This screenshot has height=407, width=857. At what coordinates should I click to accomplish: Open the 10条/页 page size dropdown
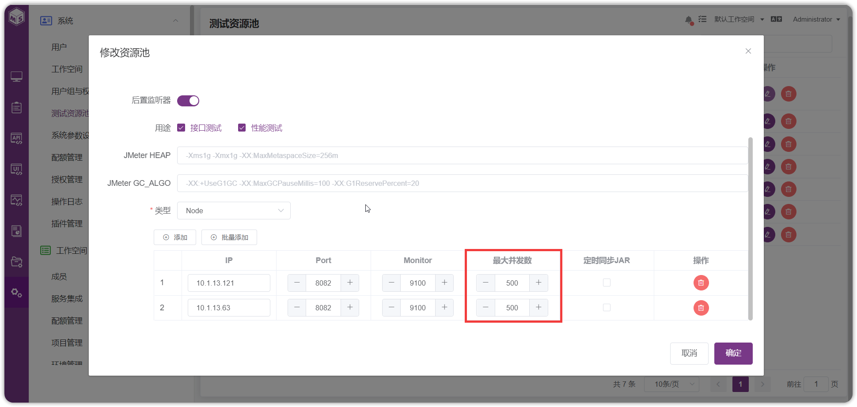(671, 384)
